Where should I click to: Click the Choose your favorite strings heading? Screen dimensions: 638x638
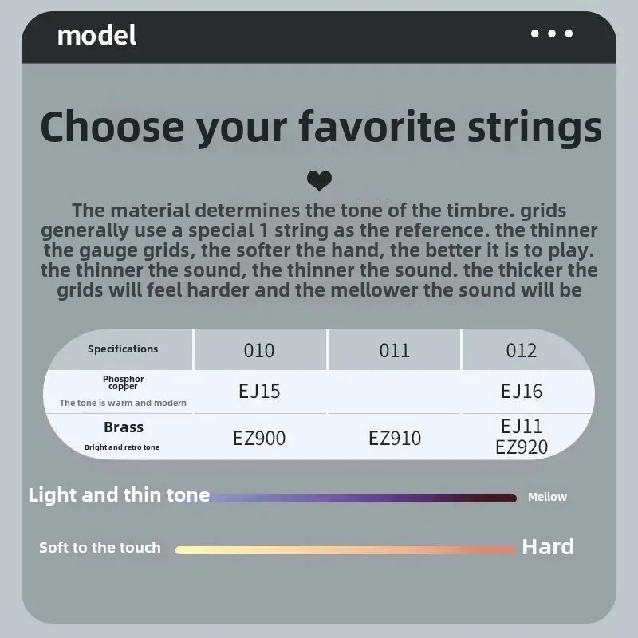click(321, 127)
